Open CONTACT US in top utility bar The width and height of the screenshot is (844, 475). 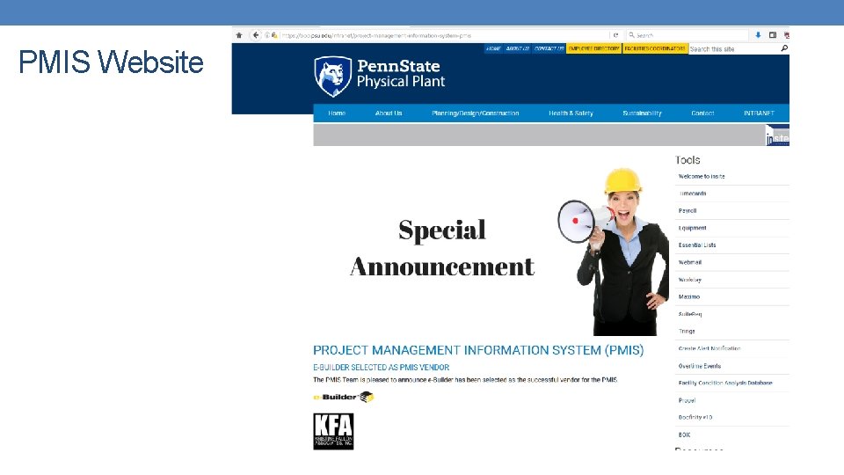pyautogui.click(x=549, y=49)
